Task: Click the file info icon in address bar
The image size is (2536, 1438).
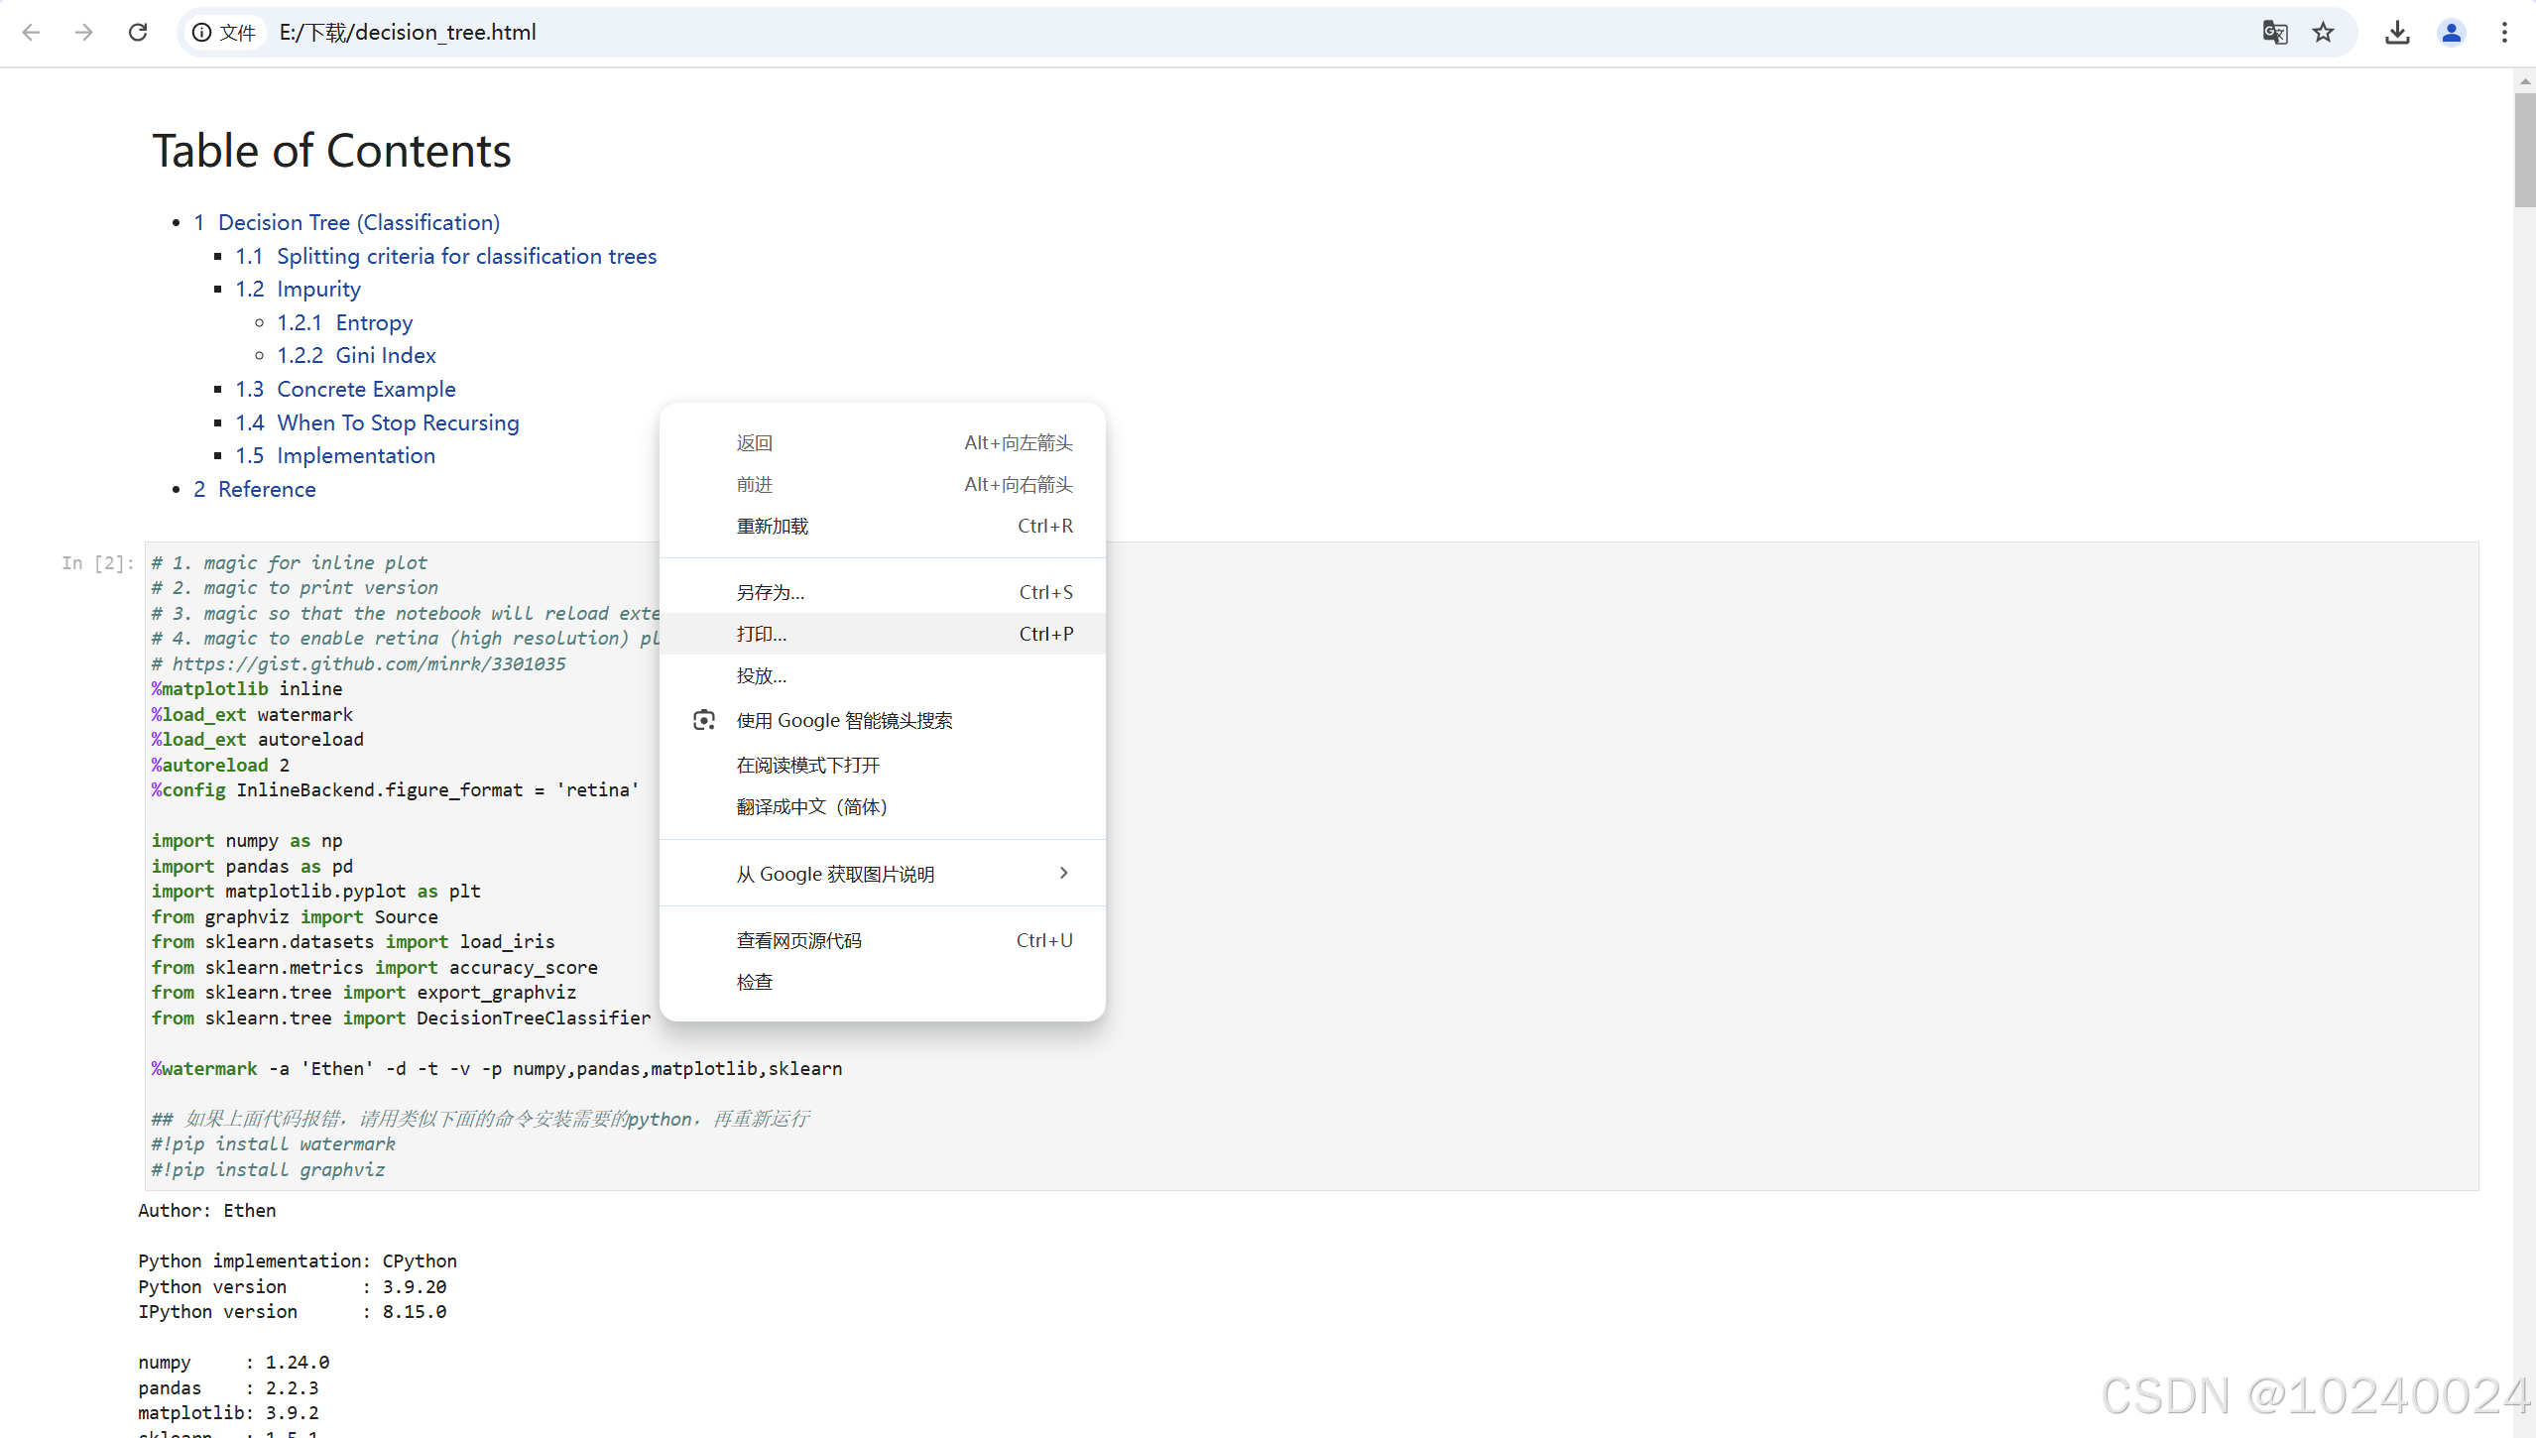Action: coord(202,33)
